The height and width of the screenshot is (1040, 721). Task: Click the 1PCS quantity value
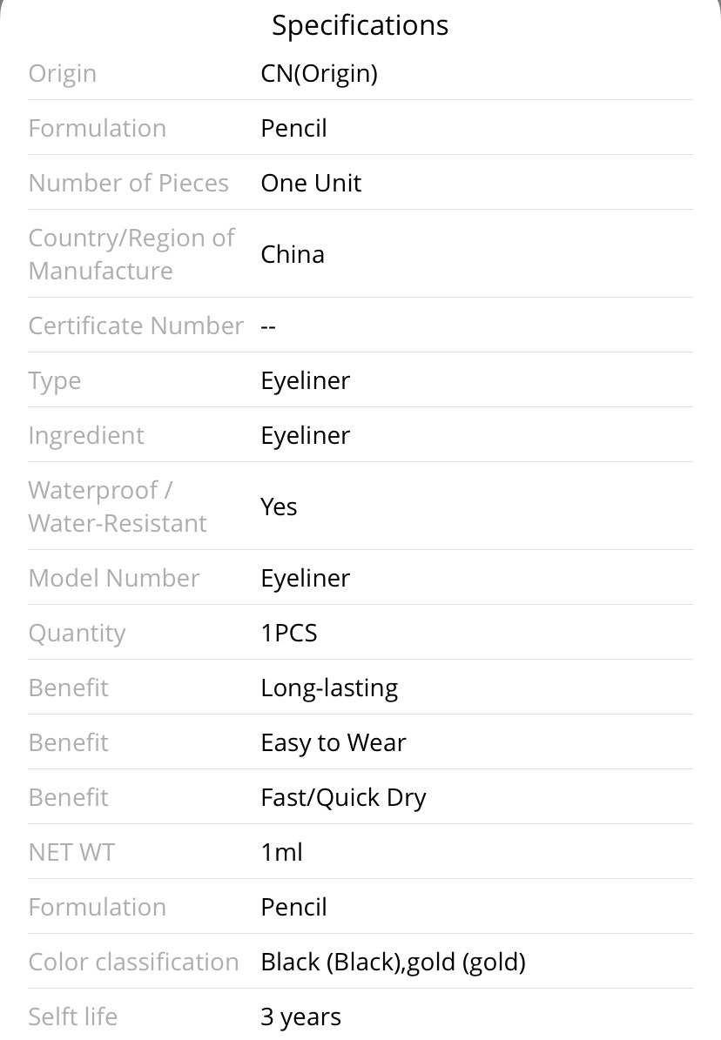point(289,634)
